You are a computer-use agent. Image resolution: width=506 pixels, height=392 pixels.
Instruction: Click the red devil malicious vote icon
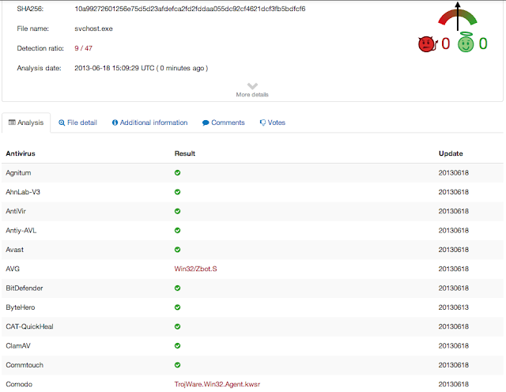tap(428, 44)
